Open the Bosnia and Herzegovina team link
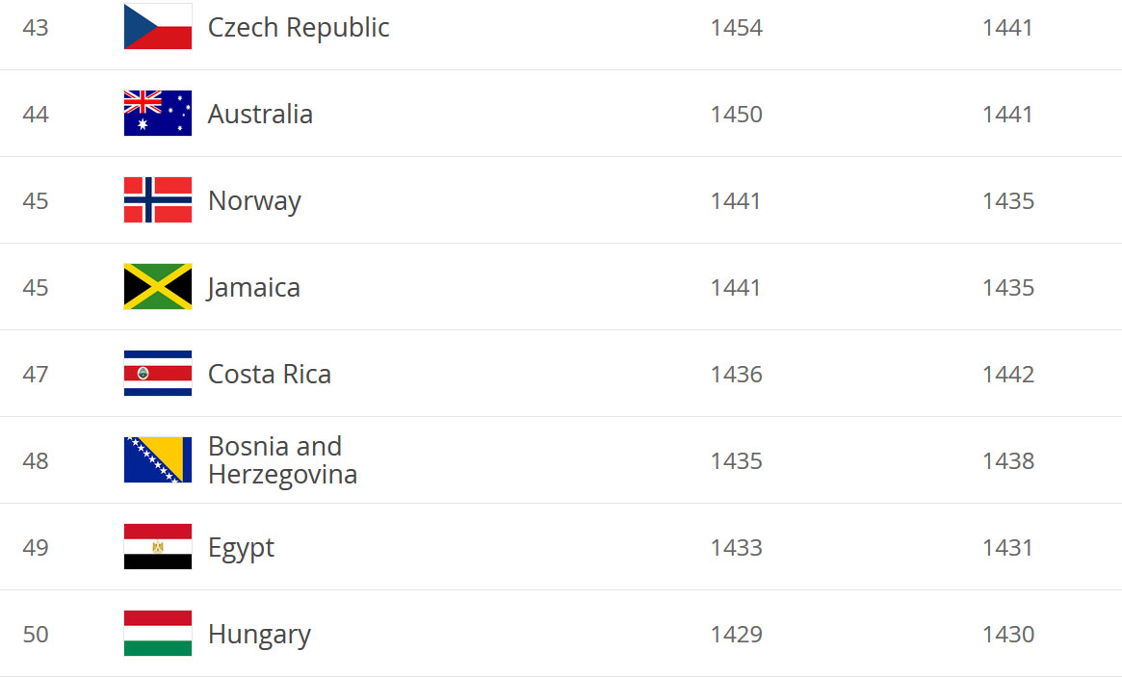The width and height of the screenshot is (1122, 678). (282, 460)
